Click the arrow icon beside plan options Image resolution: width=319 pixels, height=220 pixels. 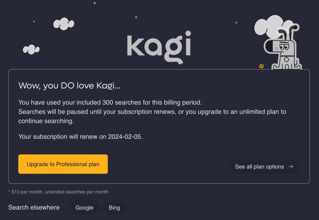pos(291,167)
